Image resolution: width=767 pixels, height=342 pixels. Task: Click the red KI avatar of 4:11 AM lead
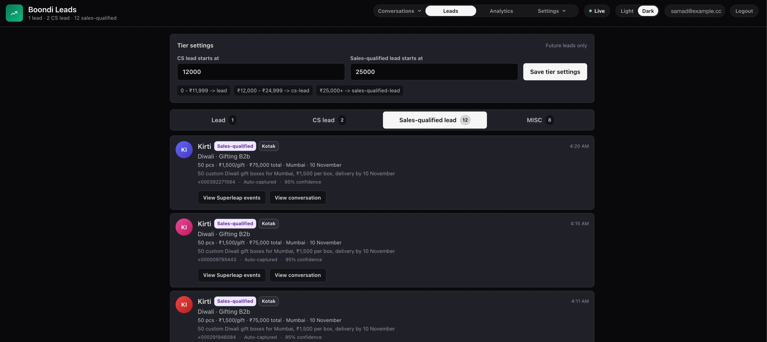coord(184,305)
